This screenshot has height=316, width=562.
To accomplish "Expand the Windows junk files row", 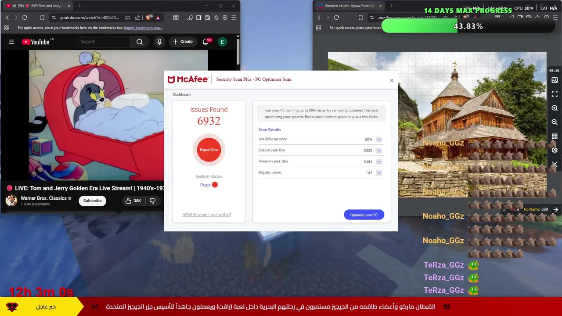I will click(379, 162).
